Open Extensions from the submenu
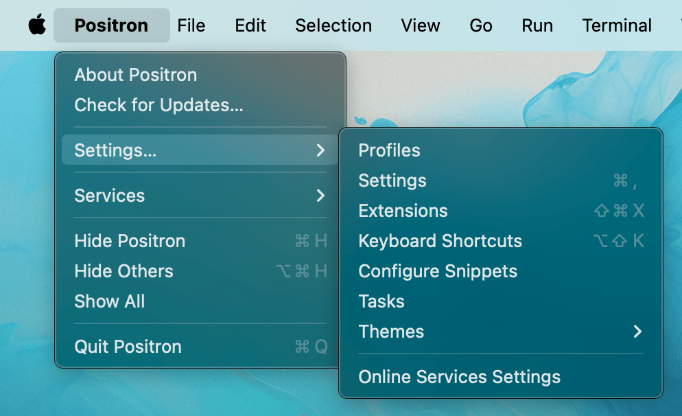 point(403,211)
